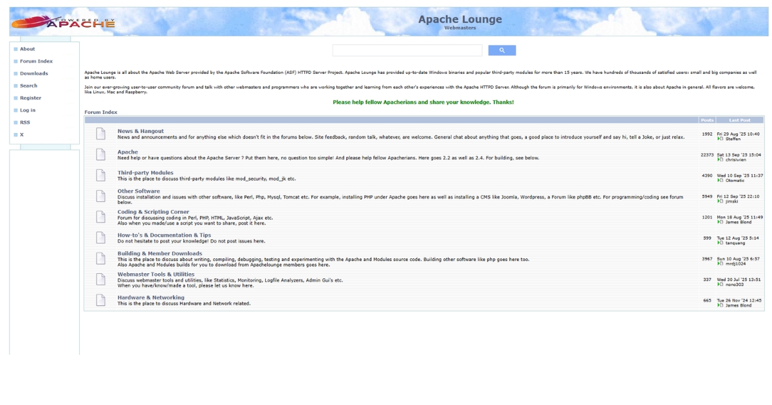Click the Powered by Apache logo
Screen dimensions: 772x405
click(x=63, y=23)
